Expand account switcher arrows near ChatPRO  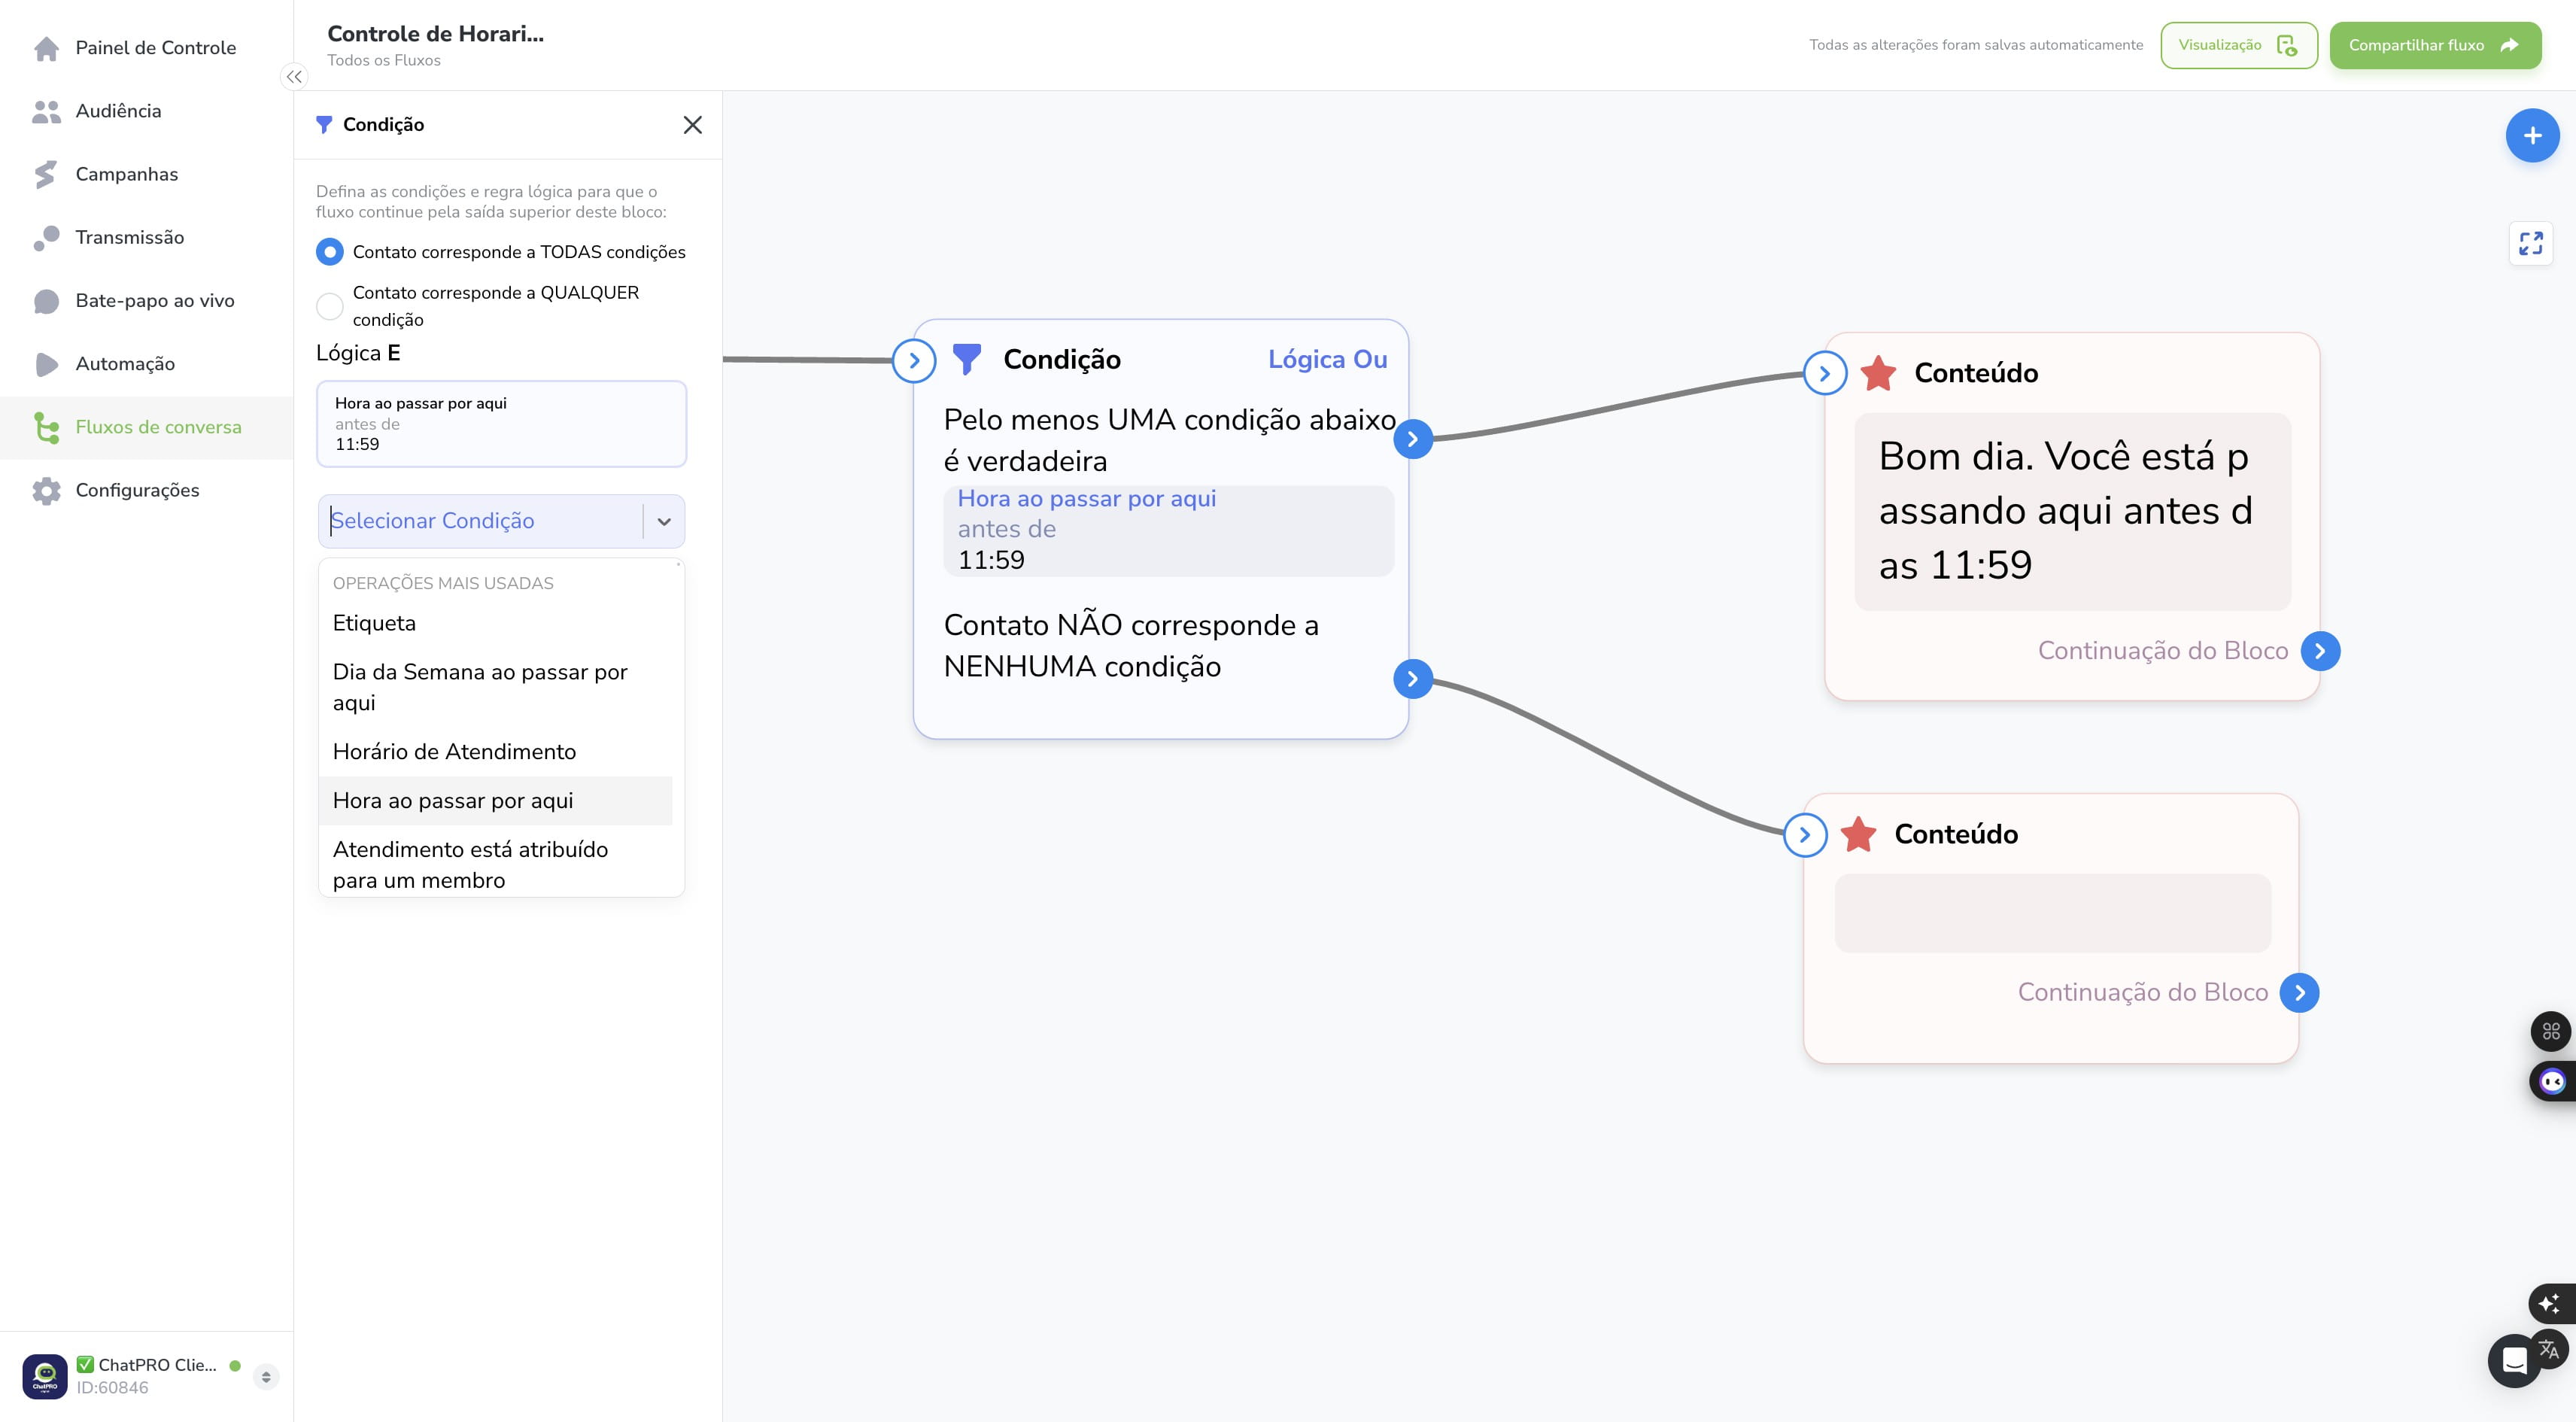coord(266,1377)
